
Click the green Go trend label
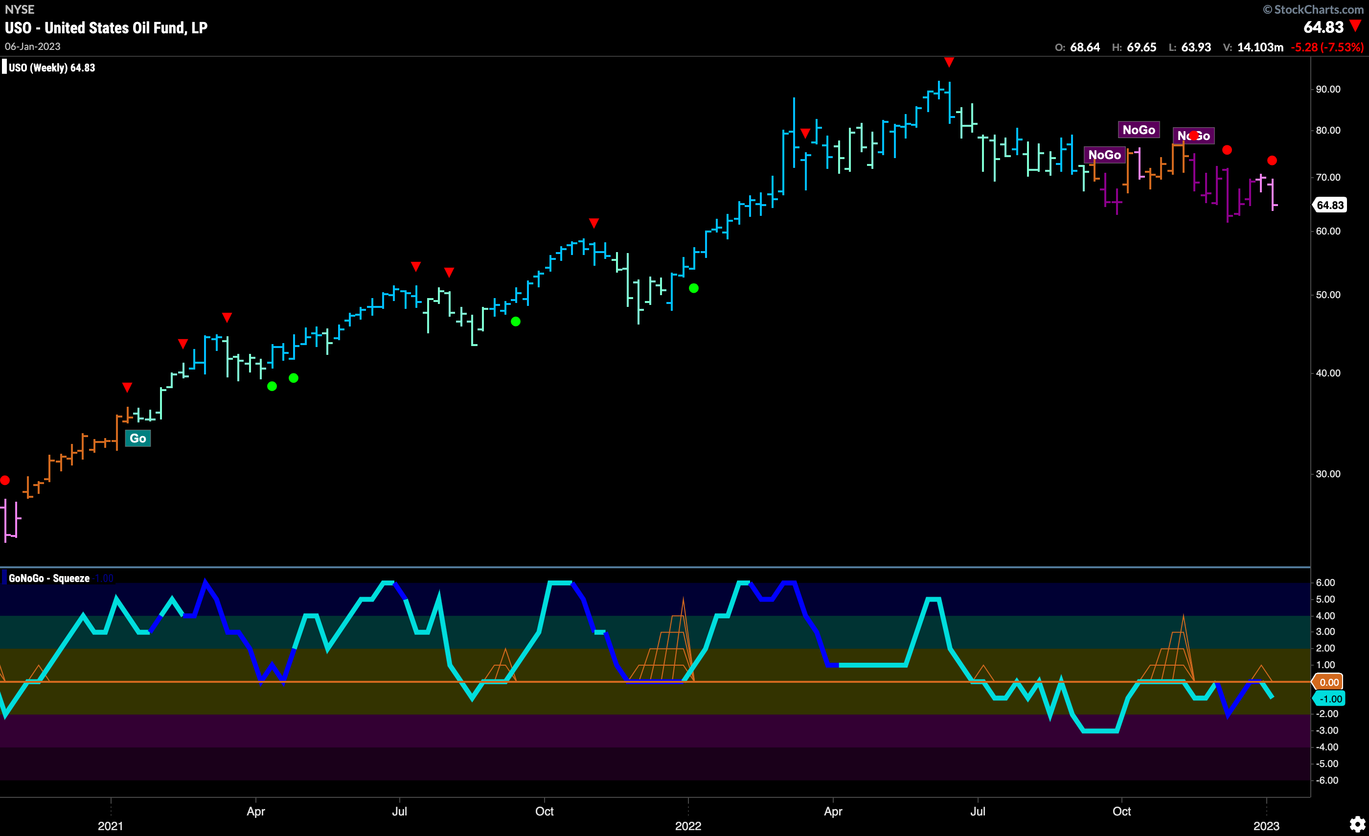coord(138,439)
